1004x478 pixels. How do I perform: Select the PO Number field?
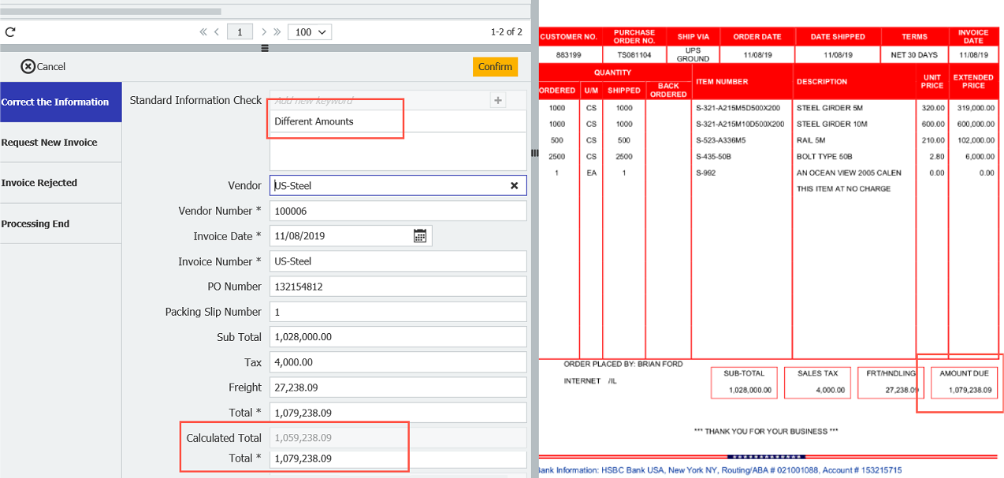point(398,286)
